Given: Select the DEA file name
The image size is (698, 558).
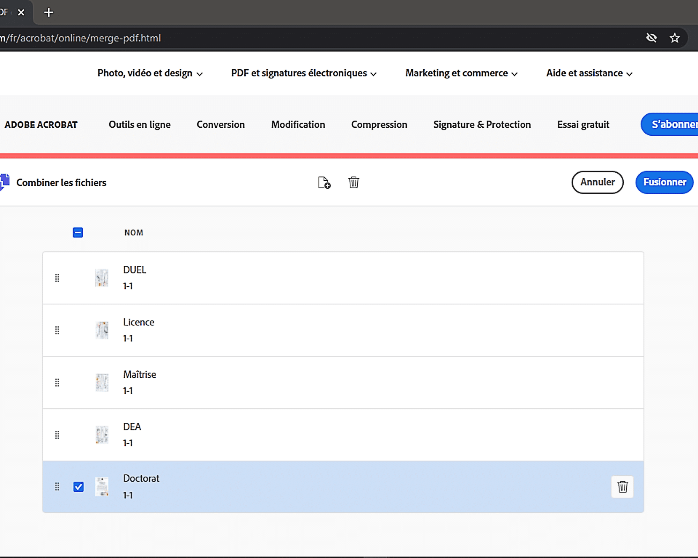Looking at the screenshot, I should tap(132, 427).
